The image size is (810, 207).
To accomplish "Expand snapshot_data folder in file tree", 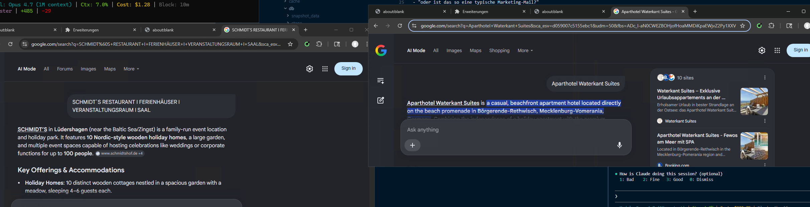I will [303, 16].
